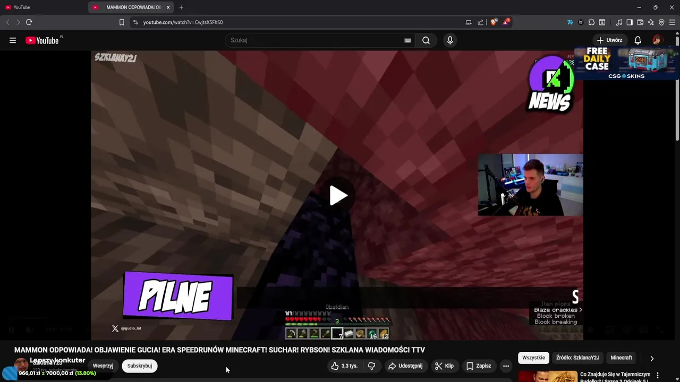Screen dimensions: 680x382
Task: Click the Klip button
Action: tap(444, 366)
